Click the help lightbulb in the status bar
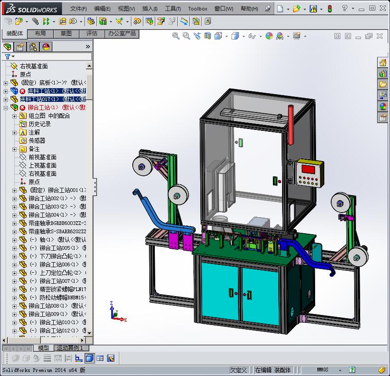390x376 pixels. (351, 370)
